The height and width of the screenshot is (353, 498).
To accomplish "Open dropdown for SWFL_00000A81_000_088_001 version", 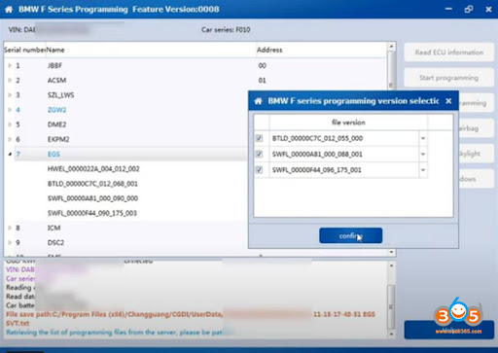I will click(423, 154).
